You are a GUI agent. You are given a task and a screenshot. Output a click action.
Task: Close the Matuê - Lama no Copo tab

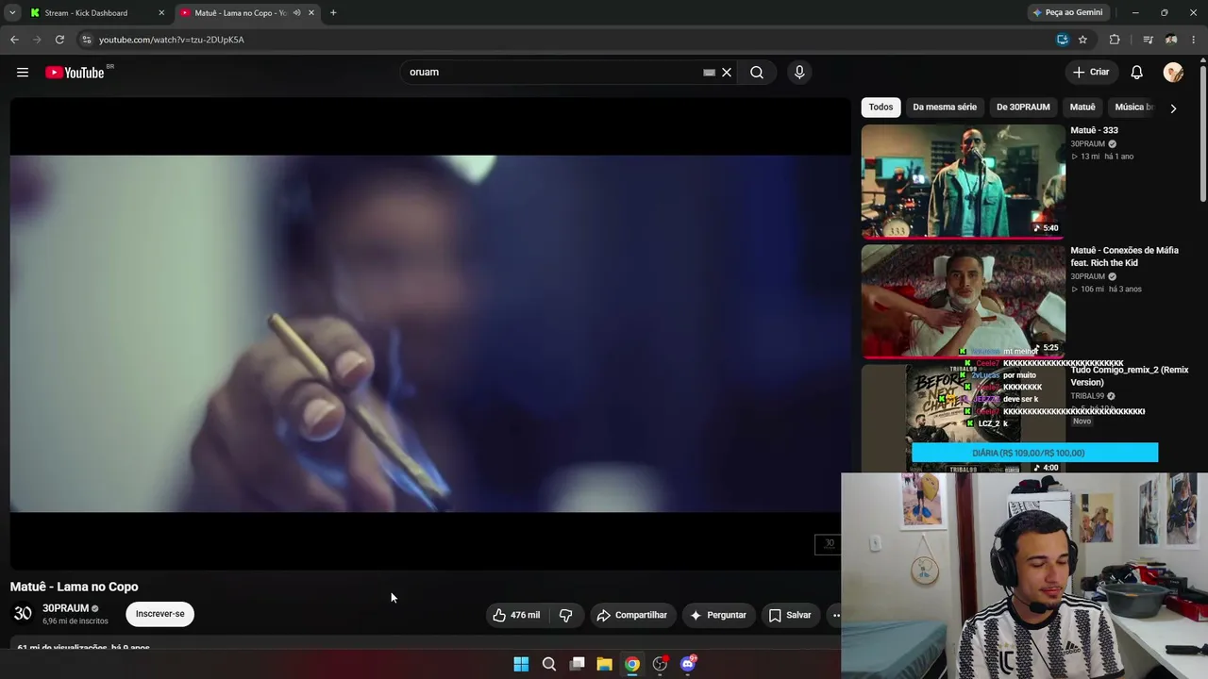click(x=311, y=13)
